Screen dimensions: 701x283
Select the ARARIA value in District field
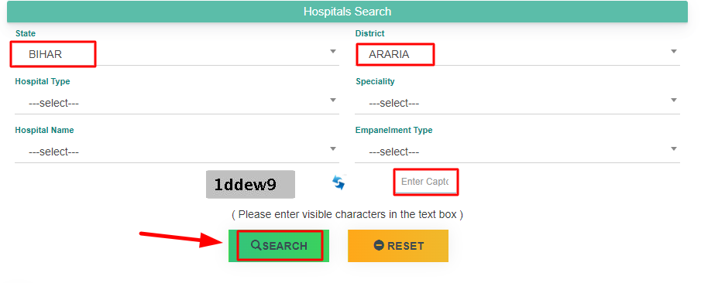[x=389, y=54]
